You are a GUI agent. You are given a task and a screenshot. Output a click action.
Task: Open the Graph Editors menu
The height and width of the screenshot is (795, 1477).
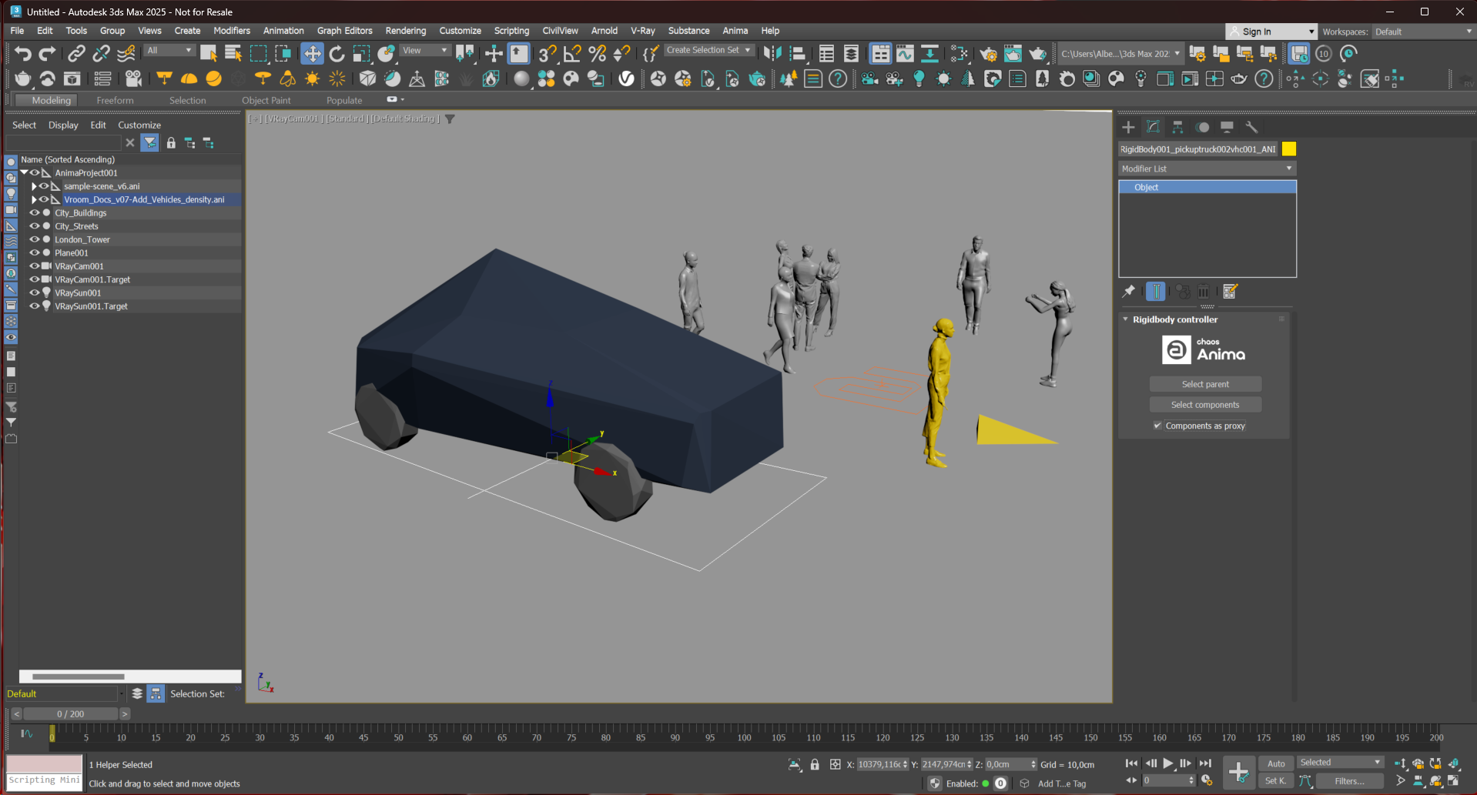[344, 31]
